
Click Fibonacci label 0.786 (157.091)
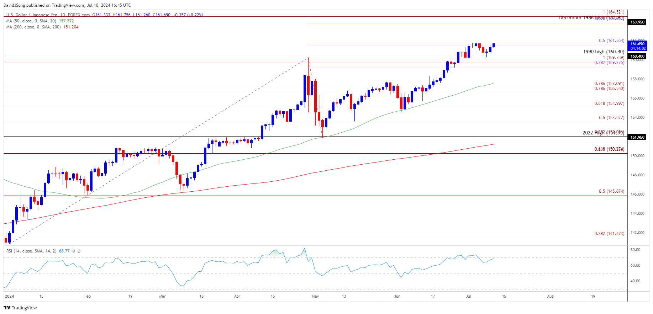pyautogui.click(x=609, y=84)
